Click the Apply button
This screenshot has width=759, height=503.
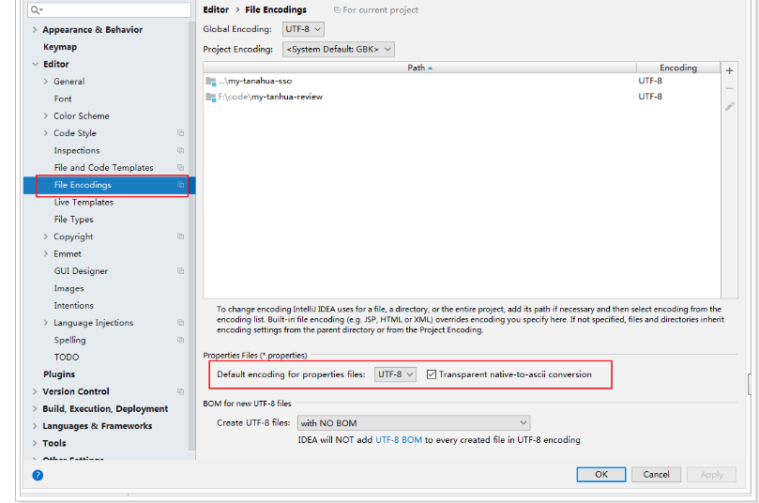pyautogui.click(x=711, y=475)
